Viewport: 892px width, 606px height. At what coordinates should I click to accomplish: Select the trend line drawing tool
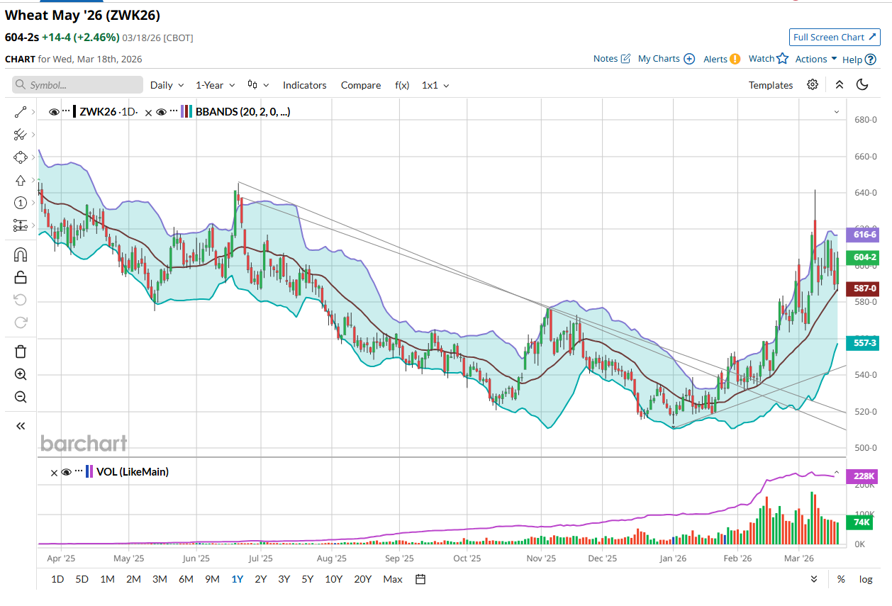tap(20, 112)
